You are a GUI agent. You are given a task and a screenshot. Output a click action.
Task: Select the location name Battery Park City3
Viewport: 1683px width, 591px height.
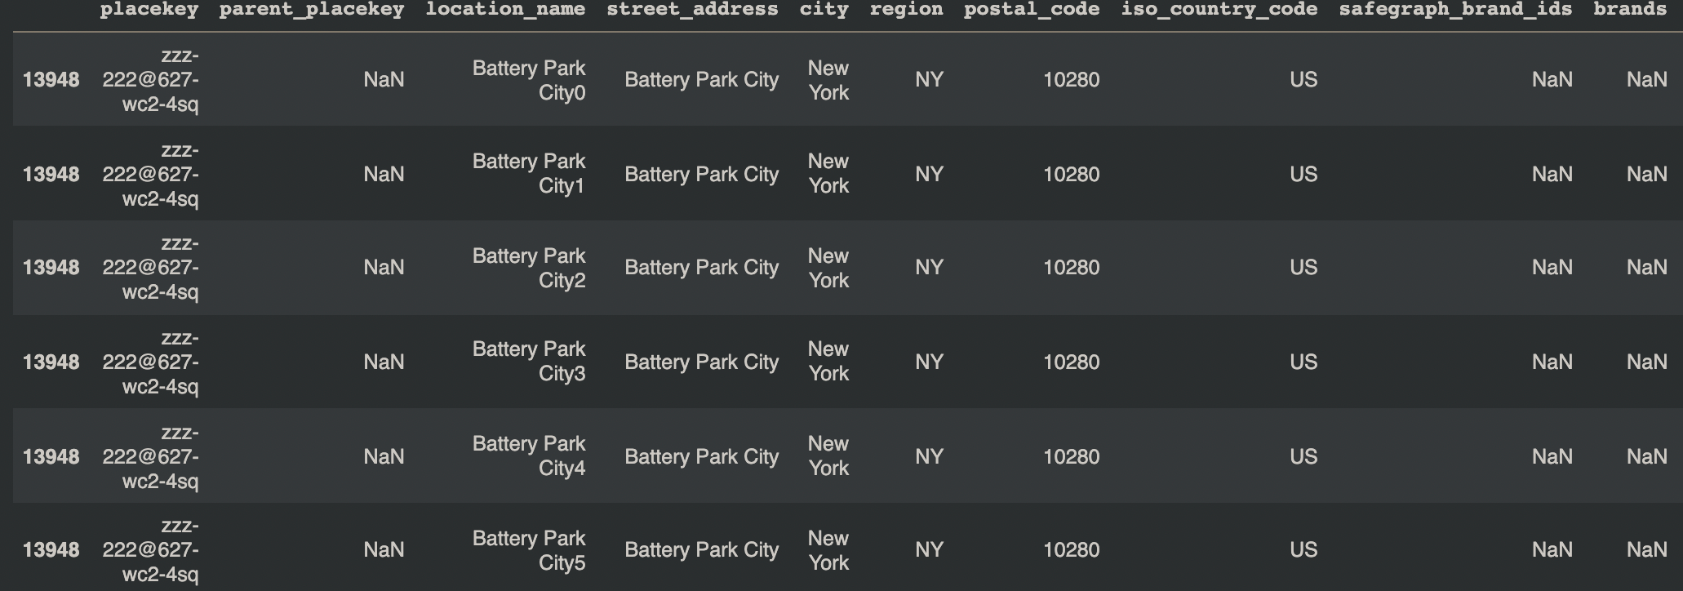pyautogui.click(x=529, y=362)
